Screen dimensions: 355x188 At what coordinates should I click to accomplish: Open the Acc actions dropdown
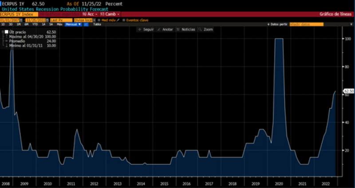click(90, 15)
